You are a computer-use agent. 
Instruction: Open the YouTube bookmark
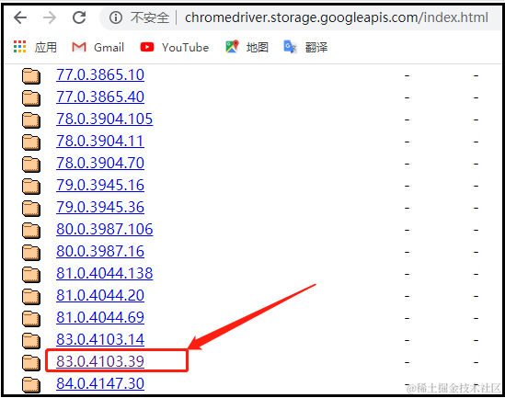coord(175,47)
